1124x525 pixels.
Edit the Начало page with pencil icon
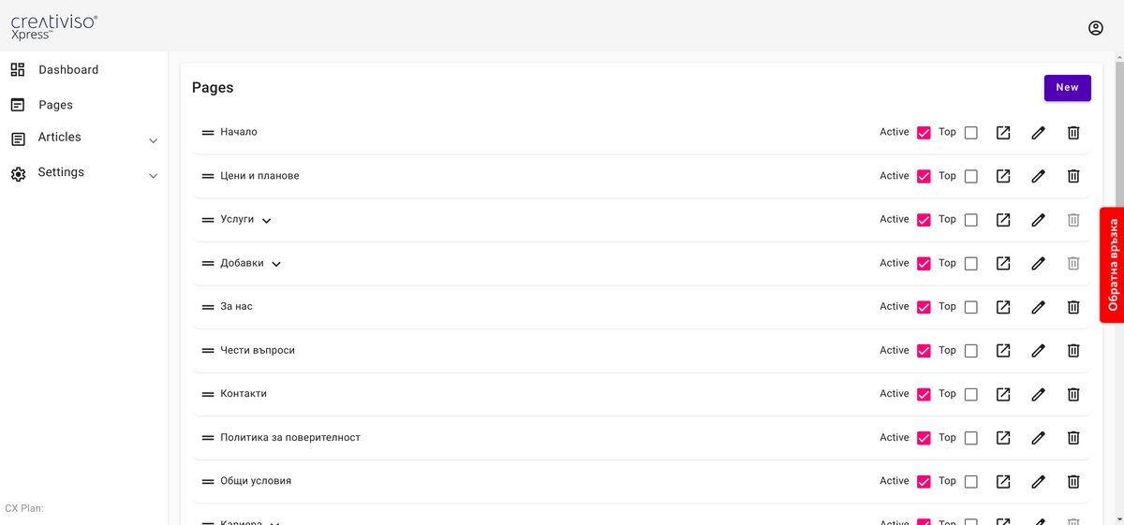1038,133
